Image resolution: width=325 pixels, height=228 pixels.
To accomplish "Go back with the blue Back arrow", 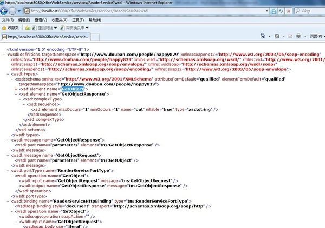I will coord(4,11).
